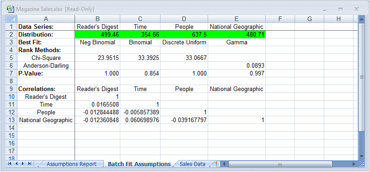Viewport: 370px width, 172px height.
Task: Select the 'P-Value:' label cell
Action: point(46,74)
